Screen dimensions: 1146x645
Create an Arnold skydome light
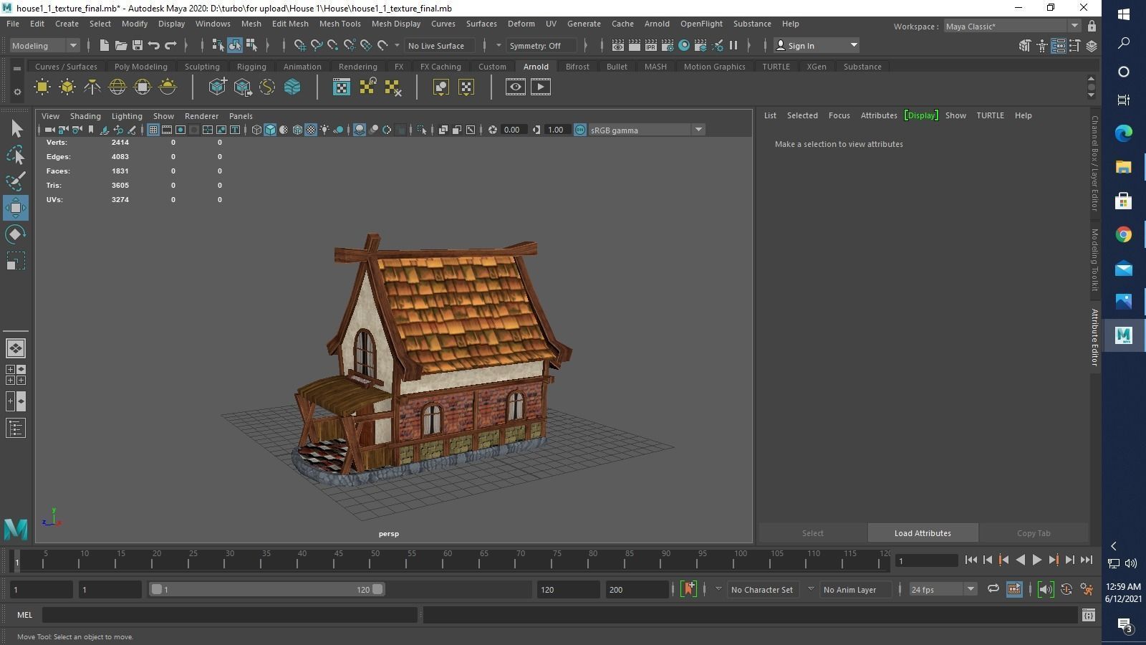[117, 87]
